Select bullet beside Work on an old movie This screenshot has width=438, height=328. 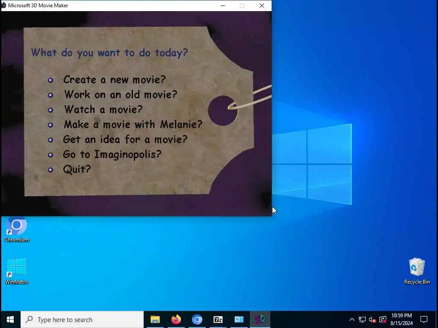click(x=50, y=95)
